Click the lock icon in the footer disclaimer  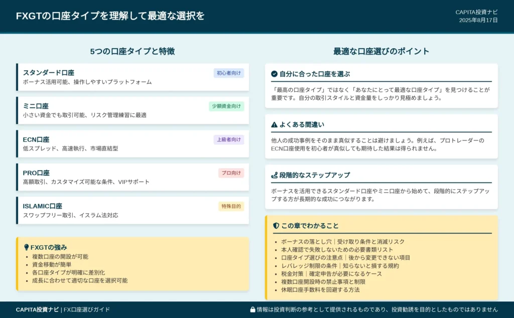(x=252, y=309)
